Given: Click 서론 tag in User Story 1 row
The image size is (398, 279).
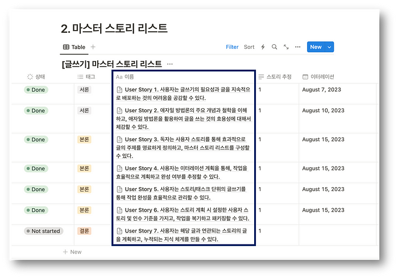Looking at the screenshot, I should pos(84,90).
